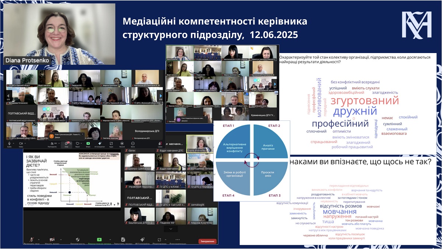Open 'Приложения' apps icon in Russian toolbar
Viewport: 442px width, 249px height.
tap(159, 239)
